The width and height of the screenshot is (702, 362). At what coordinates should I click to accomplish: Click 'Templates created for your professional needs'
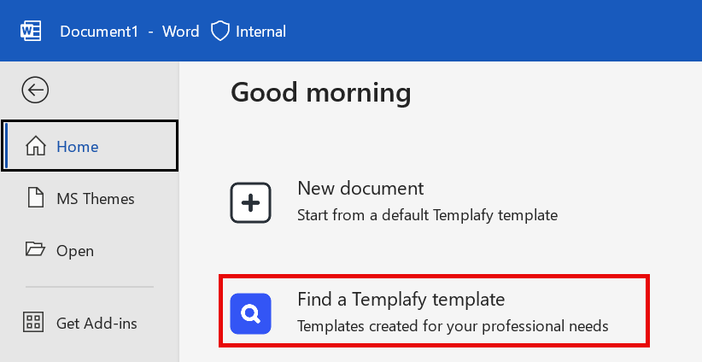click(453, 326)
